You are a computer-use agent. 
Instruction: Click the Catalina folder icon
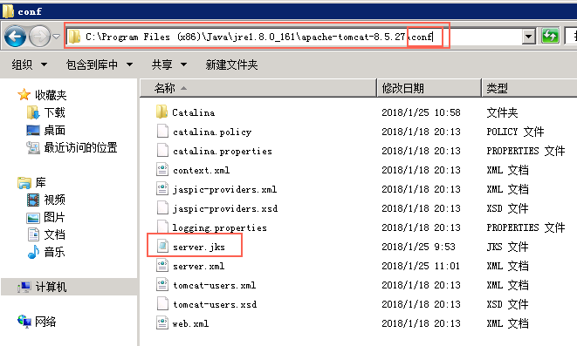(161, 112)
